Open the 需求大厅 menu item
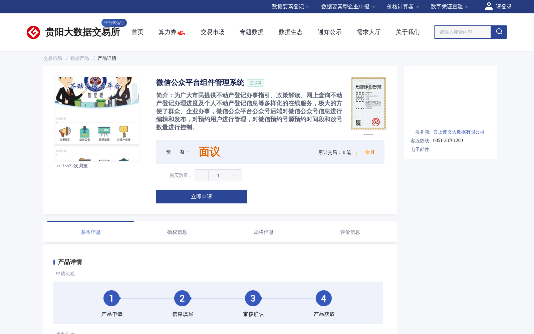Image resolution: width=534 pixels, height=334 pixels. coord(369,32)
